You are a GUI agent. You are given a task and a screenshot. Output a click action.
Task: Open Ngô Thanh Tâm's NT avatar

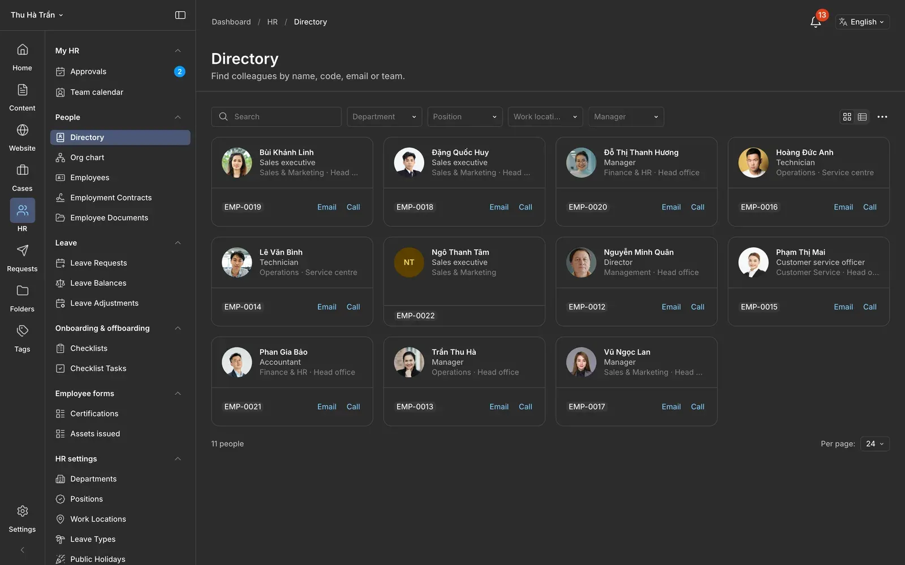(409, 263)
